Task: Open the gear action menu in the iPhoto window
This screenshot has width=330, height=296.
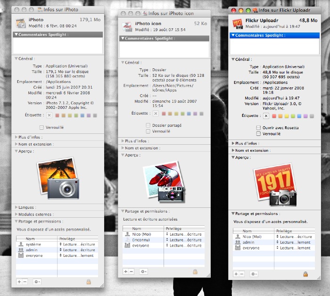Action: (37, 282)
